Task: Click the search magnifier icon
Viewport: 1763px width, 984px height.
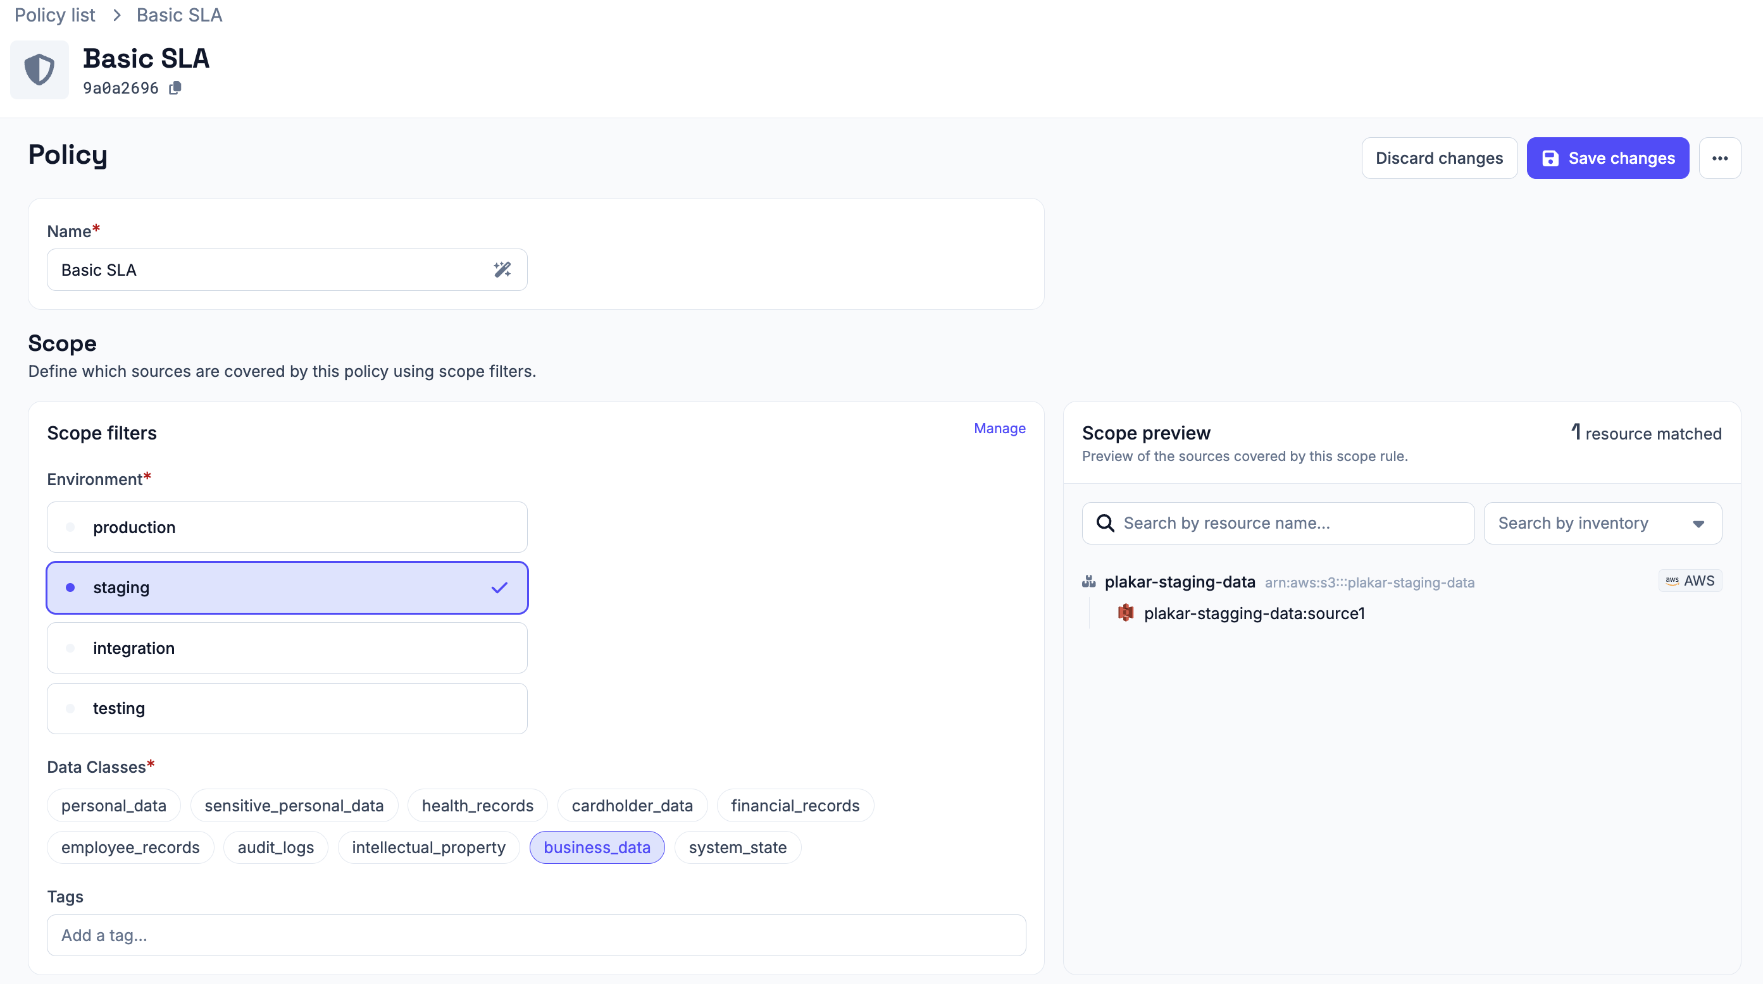Action: (x=1106, y=523)
